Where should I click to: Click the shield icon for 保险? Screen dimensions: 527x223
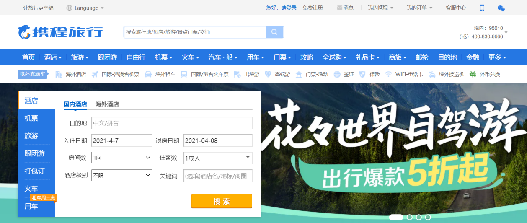363,74
